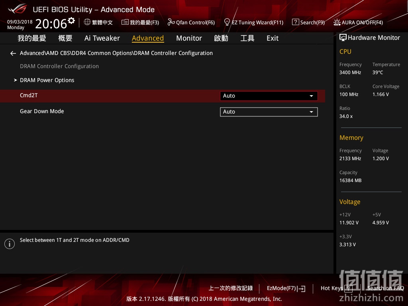Viewport: 408px width, 306px height.
Task: Click the Qfan fan icon
Action: click(171, 22)
